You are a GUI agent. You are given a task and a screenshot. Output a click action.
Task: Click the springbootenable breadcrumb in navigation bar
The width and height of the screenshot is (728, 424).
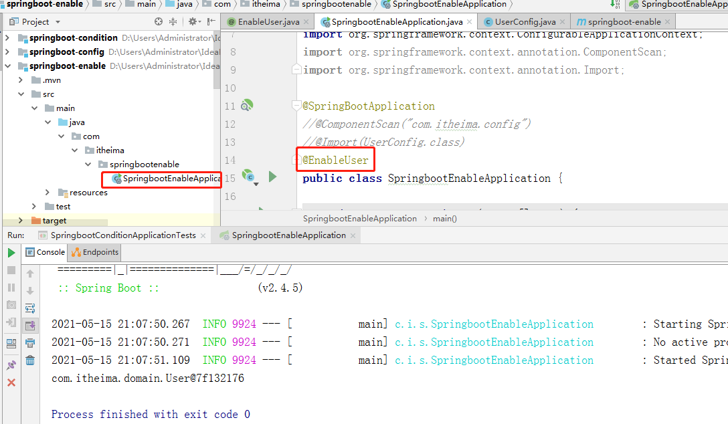[x=331, y=4]
